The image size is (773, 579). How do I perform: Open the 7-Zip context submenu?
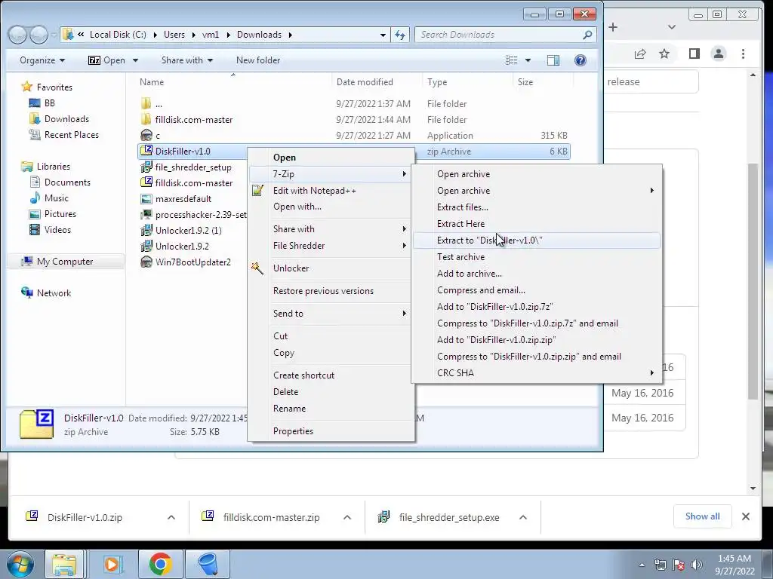(331, 174)
